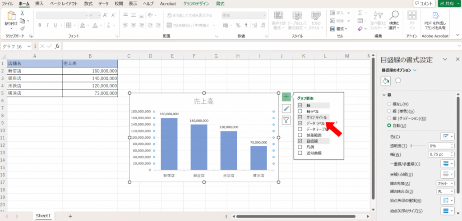Screen dimensions: 462x221
Task: Open the 色 line color dropdown
Action: [x=447, y=135]
